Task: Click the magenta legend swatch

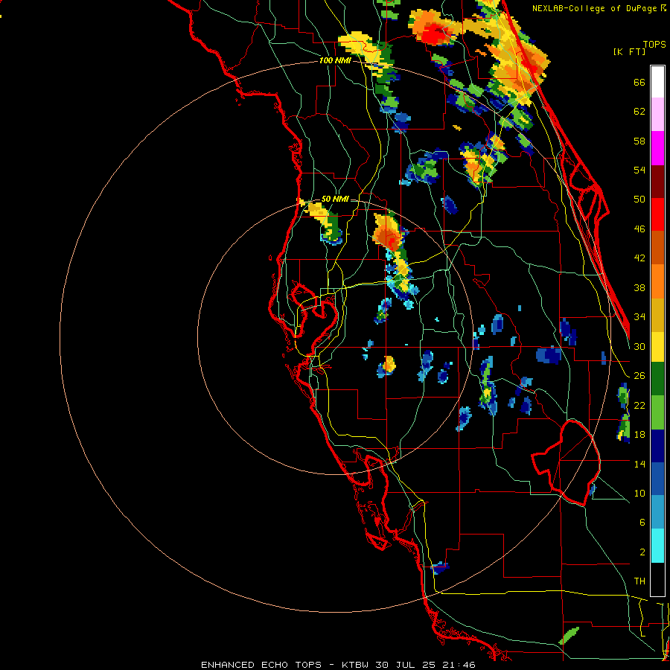Action: tap(657, 148)
